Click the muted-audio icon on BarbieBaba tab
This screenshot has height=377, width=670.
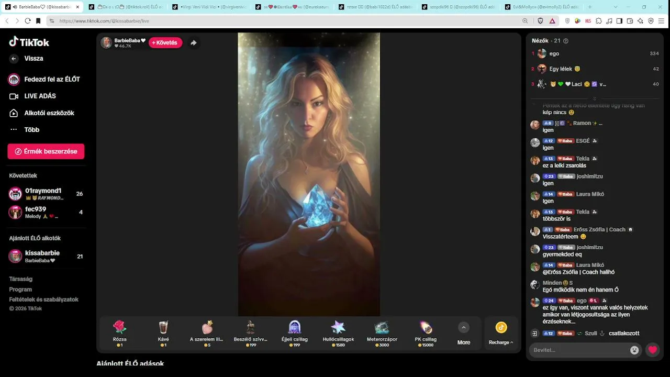pos(14,7)
